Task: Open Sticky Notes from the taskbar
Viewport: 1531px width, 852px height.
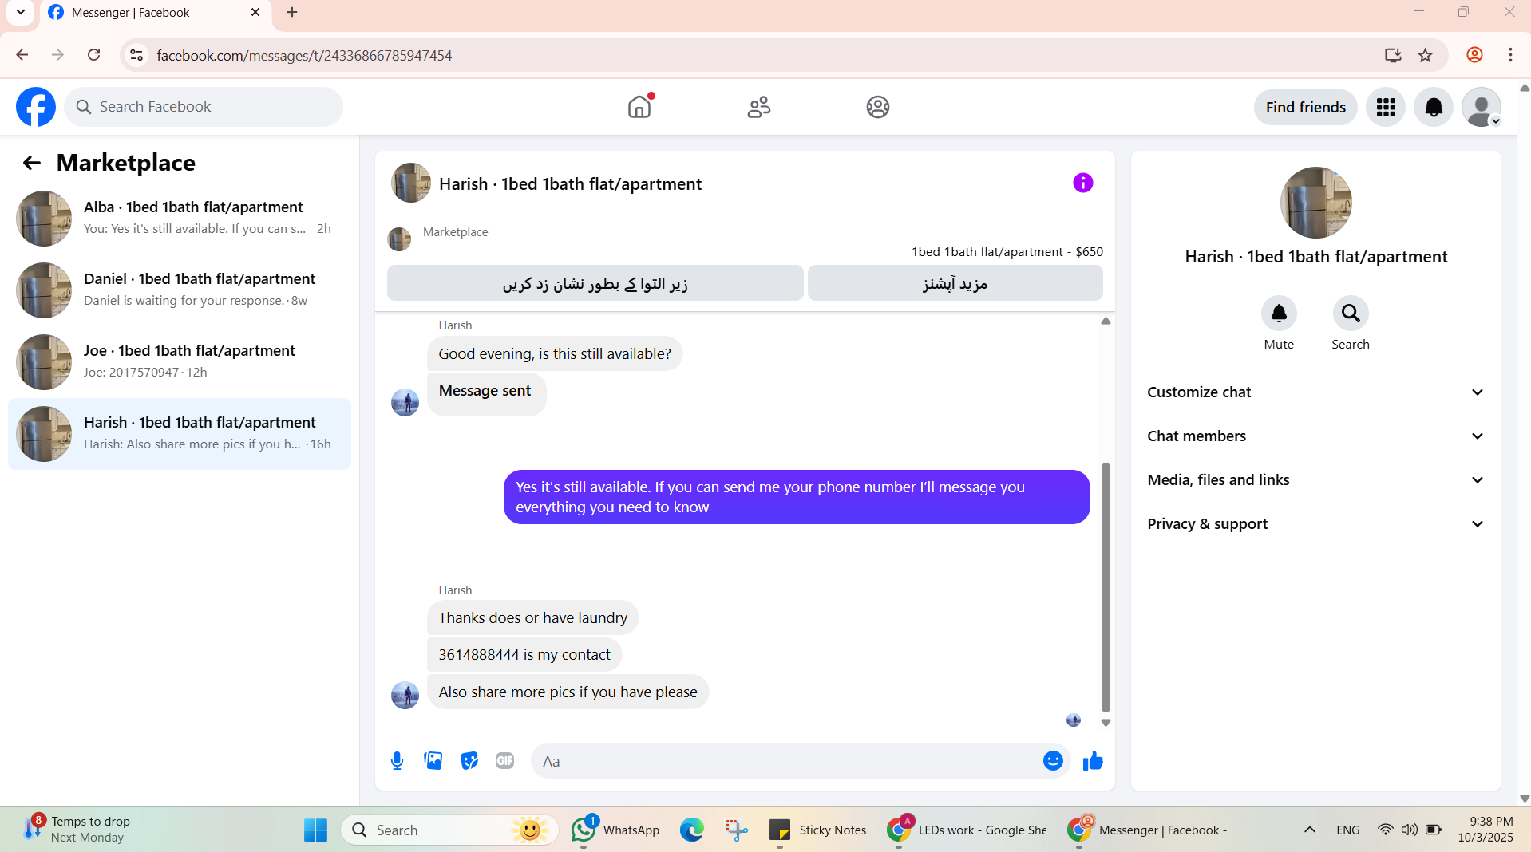Action: 817,830
